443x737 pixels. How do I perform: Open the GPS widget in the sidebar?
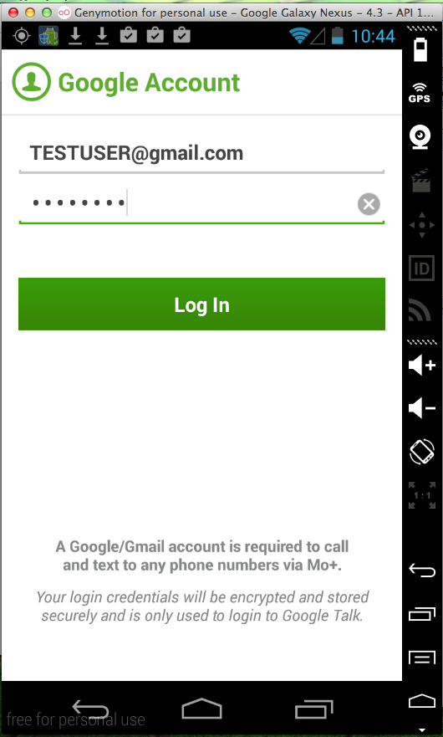(420, 93)
